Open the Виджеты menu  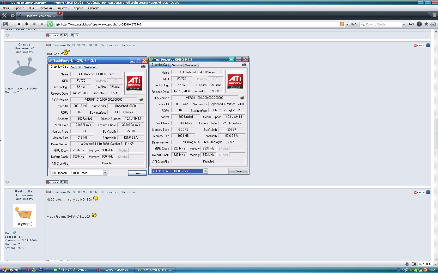63,8
